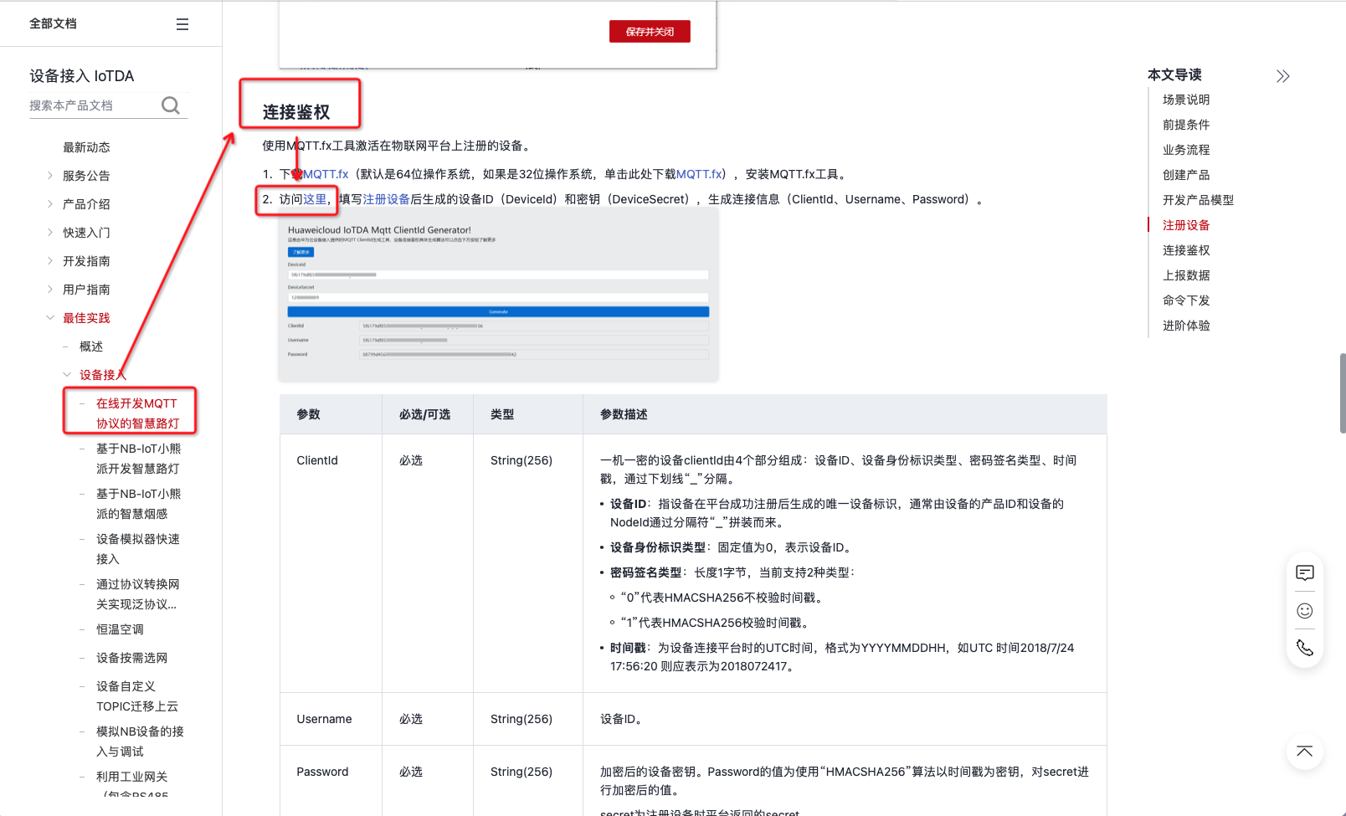Click the 设备接入 IoTDA product title
This screenshot has height=816, width=1346.
tap(82, 76)
